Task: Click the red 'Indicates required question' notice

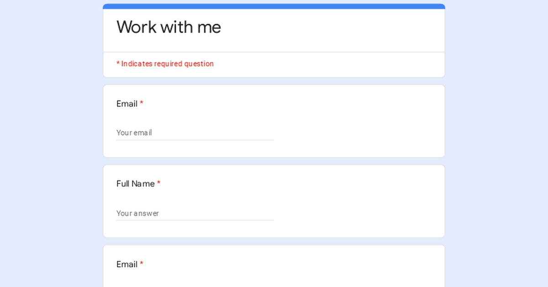Action: [165, 64]
